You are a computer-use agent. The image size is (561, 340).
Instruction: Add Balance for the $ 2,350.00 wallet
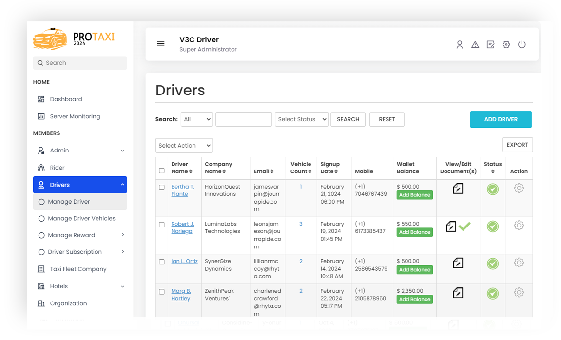click(415, 299)
